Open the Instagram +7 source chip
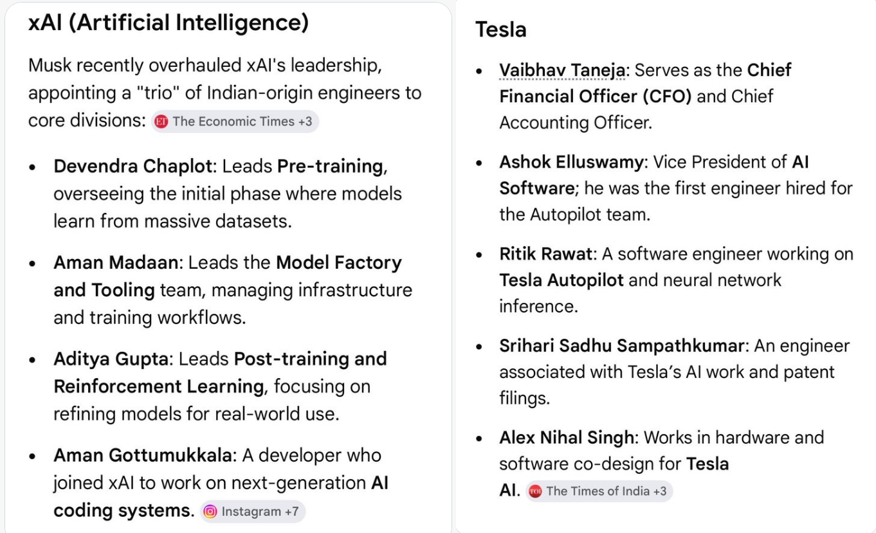Viewport: 876px width, 533px height. [252, 512]
